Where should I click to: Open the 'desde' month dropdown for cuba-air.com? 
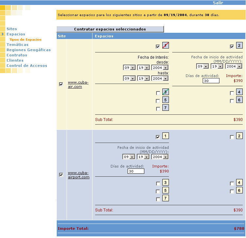click(129, 68)
